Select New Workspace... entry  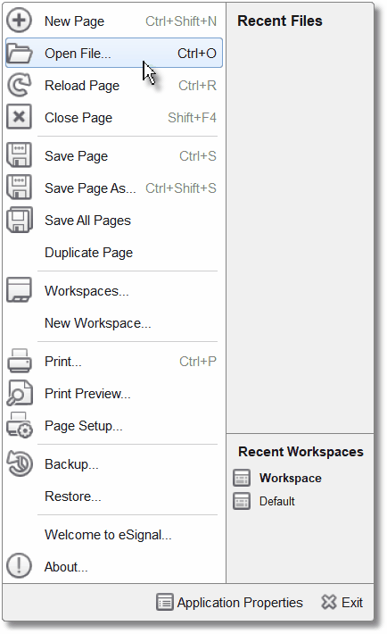[x=114, y=323]
